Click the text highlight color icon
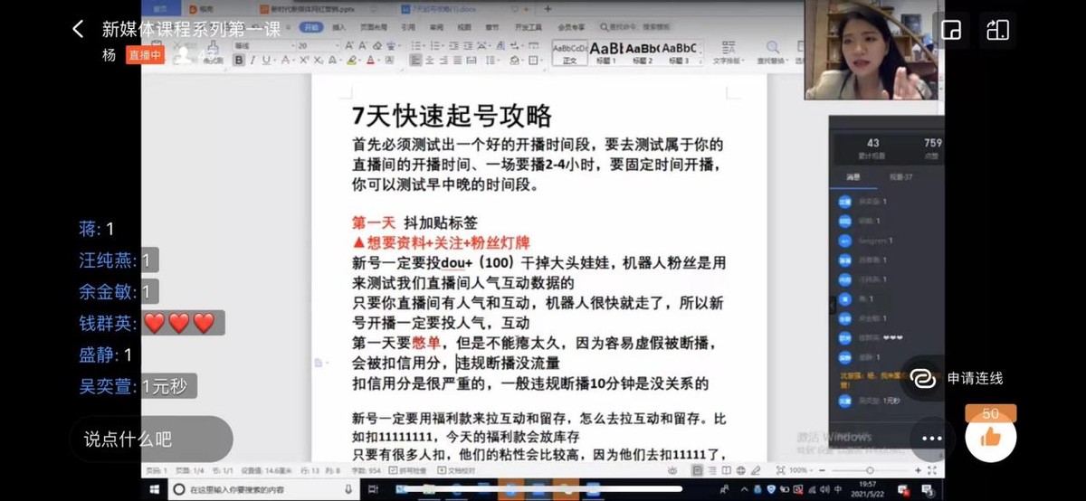This screenshot has height=501, width=1086. pyautogui.click(x=353, y=60)
